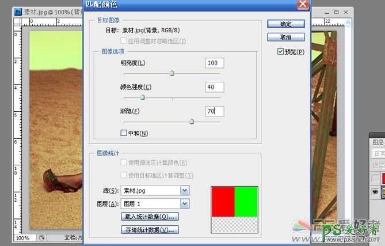Click the 颜色强度 color intensity slider handle

[x=143, y=97]
